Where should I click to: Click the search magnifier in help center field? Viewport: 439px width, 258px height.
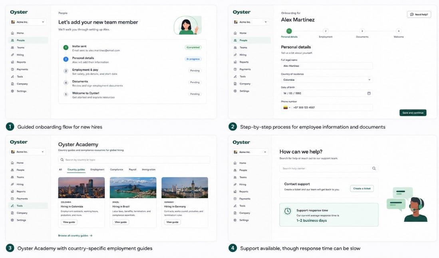coord(374,169)
